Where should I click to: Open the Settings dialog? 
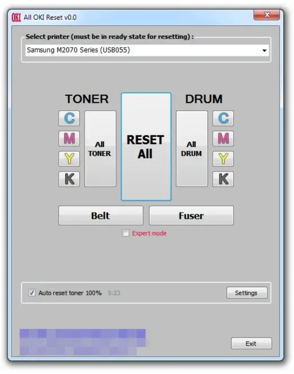(x=247, y=293)
